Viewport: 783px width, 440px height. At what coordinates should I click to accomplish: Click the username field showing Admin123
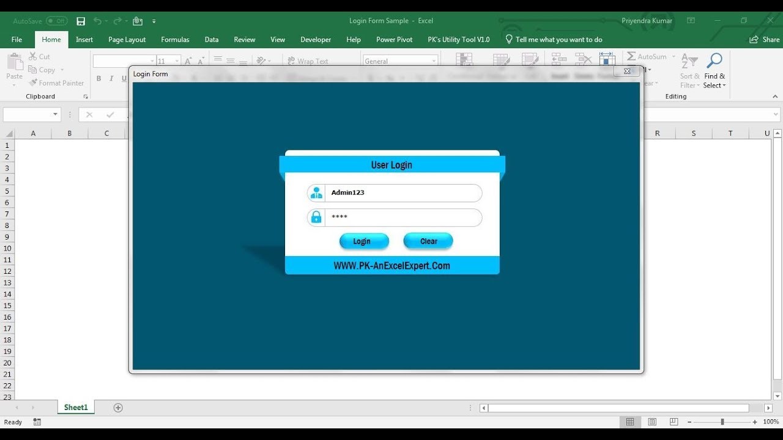pyautogui.click(x=395, y=193)
